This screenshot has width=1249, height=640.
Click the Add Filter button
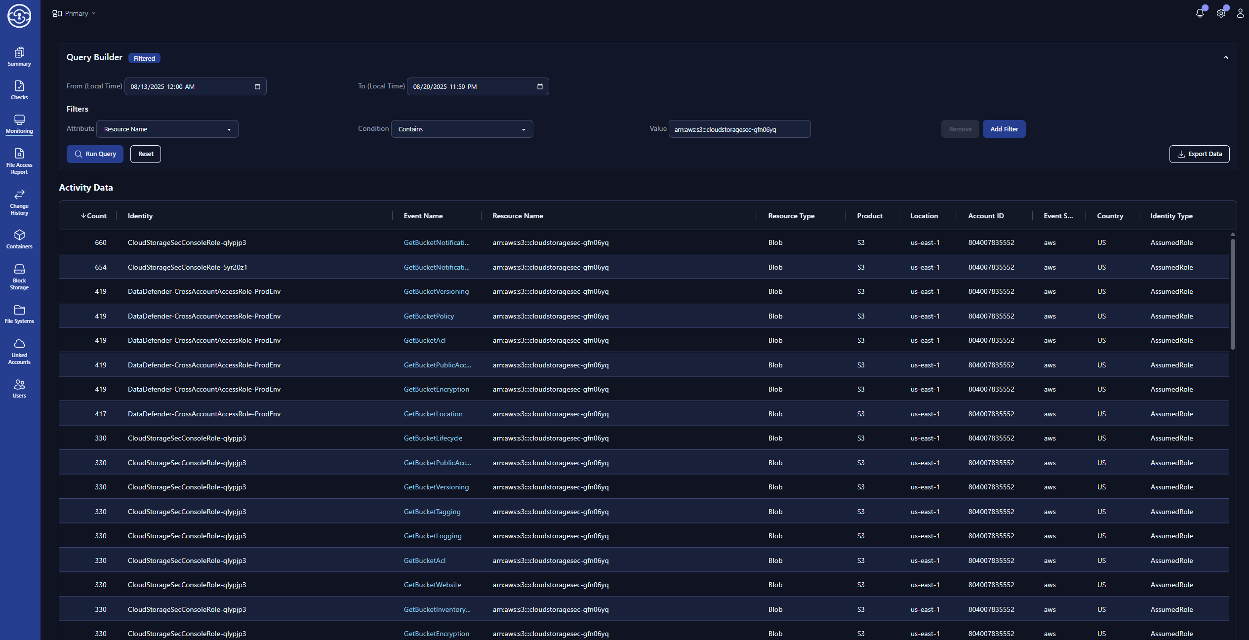(1004, 129)
